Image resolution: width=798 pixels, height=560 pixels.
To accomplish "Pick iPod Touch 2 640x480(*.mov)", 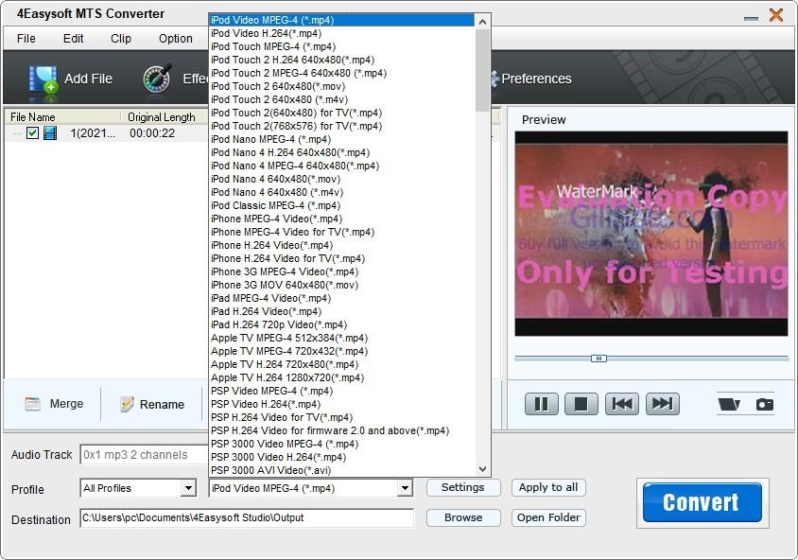I will (x=342, y=86).
